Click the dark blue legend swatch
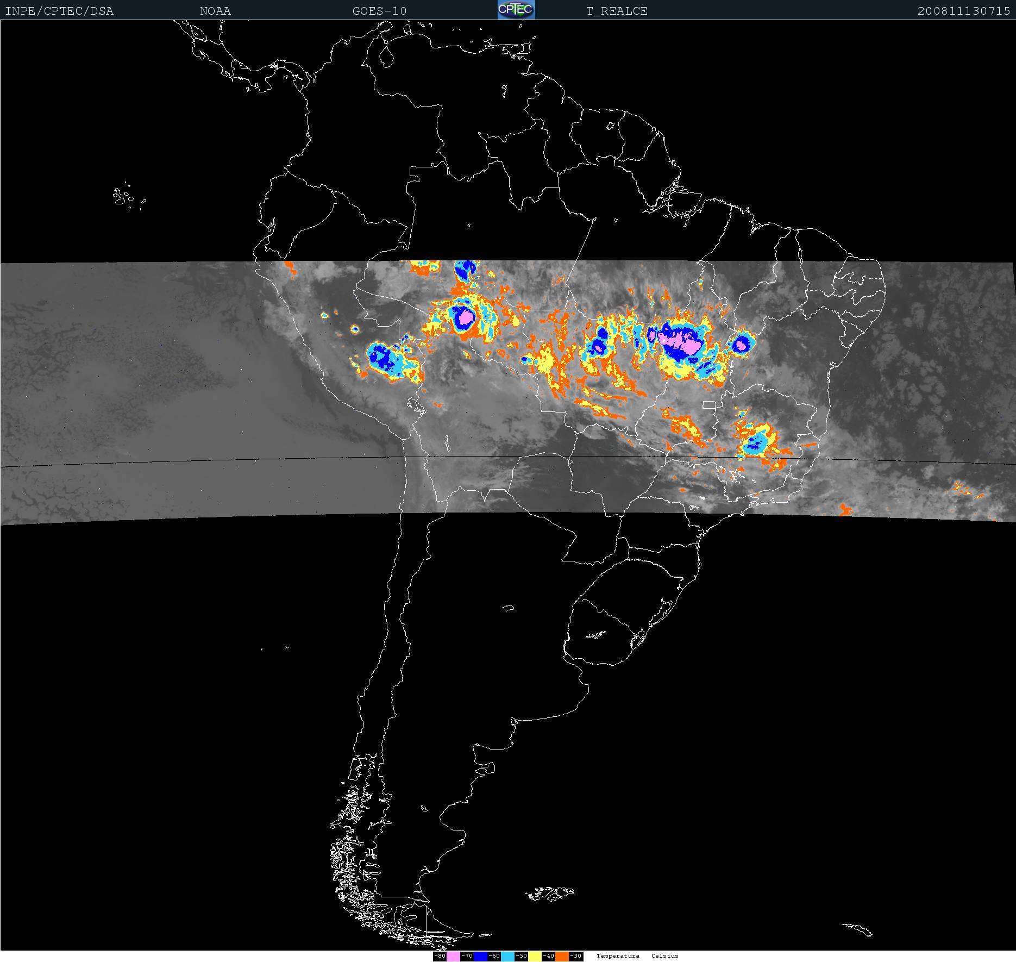 click(480, 956)
